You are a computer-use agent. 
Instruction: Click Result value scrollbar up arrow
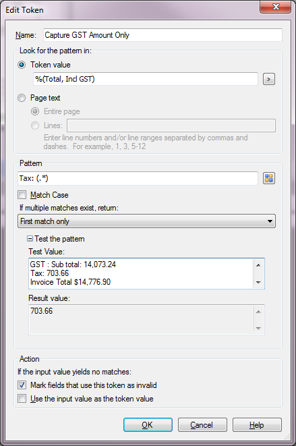point(258,312)
